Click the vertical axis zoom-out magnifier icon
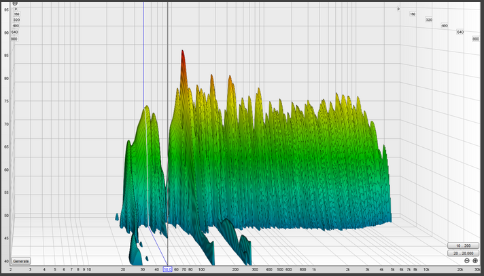484x276 pixels. [14, 3]
